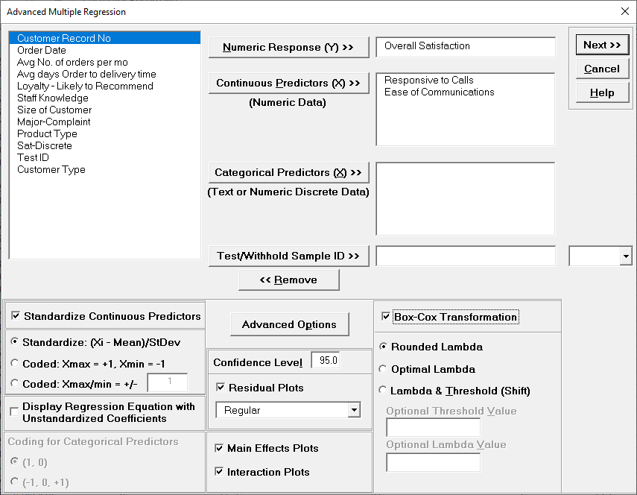Cancel the Advanced Multiple Regression dialog
The image size is (637, 495).
point(602,69)
